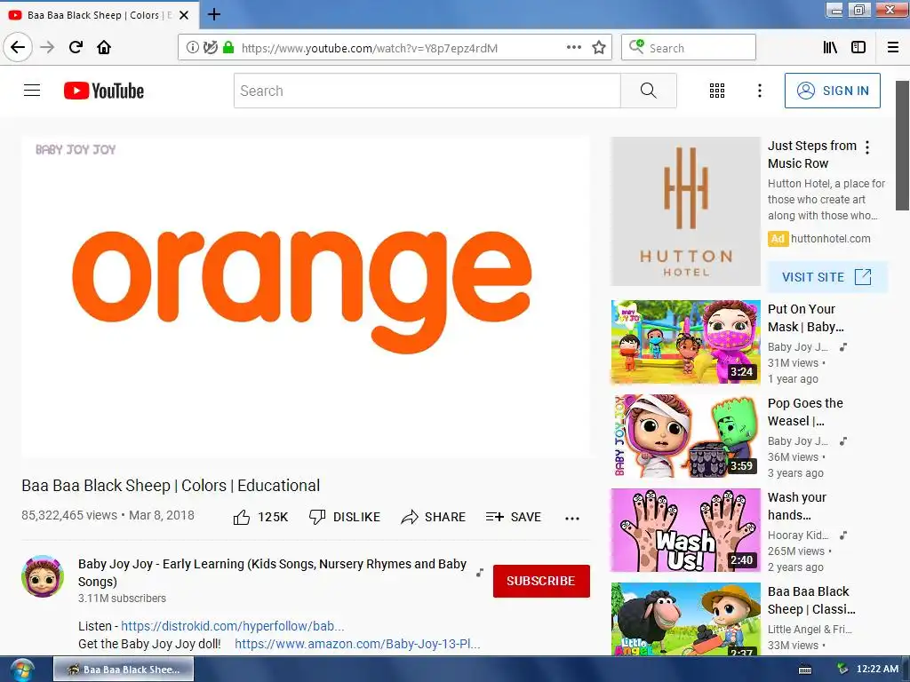The width and height of the screenshot is (910, 682).
Task: Click the DISLIKE thumbs down button
Action: (x=345, y=517)
